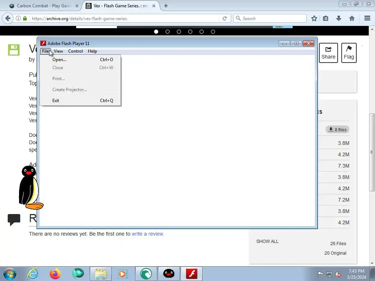The image size is (375, 281).
Task: Click the muted volume tray icon
Action: coord(338,274)
